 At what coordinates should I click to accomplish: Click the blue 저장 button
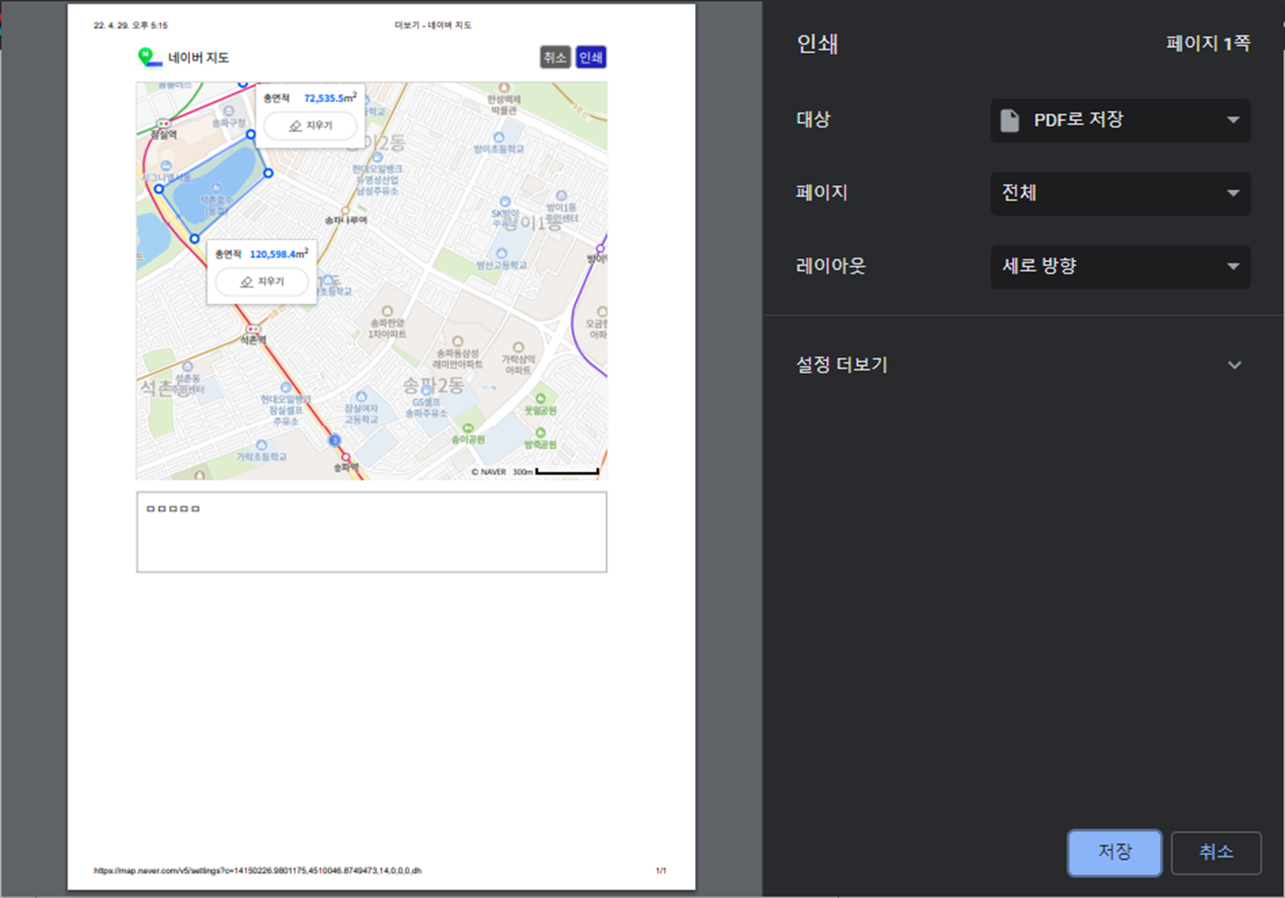pyautogui.click(x=1114, y=852)
